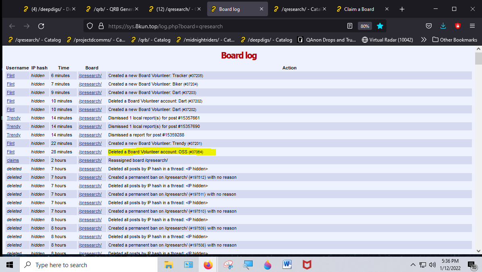Open McAfee from the taskbar
The height and width of the screenshot is (272, 482).
[307, 265]
